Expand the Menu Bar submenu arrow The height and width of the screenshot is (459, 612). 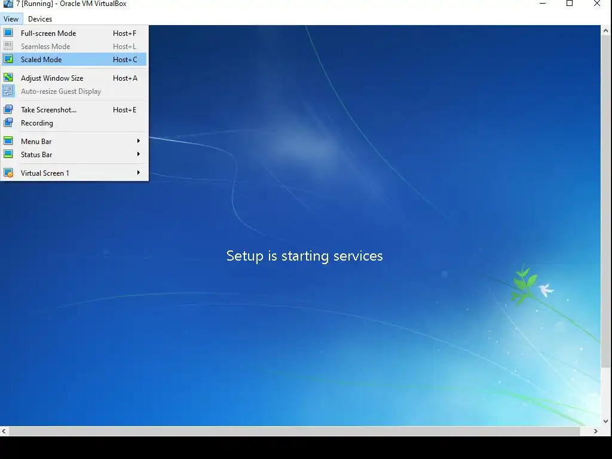pos(139,141)
